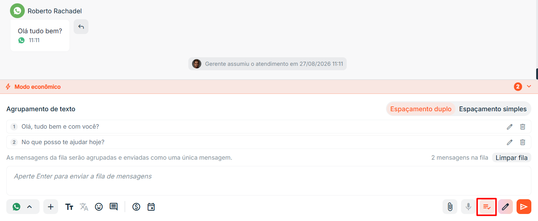Select Espaçamento simples option

point(492,109)
